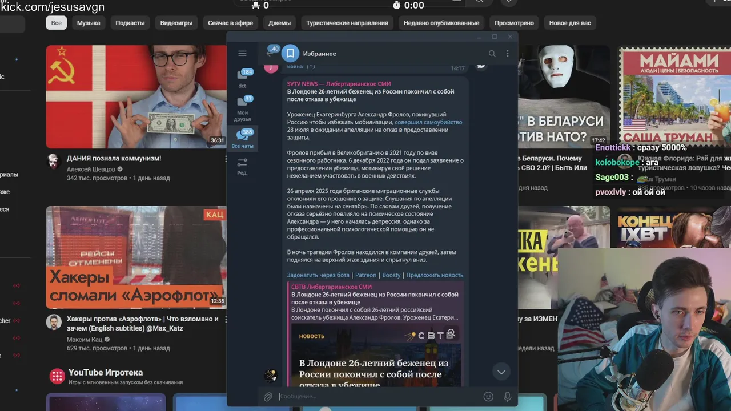
Task: Open the emoji picker in Telegram
Action: coord(488,397)
